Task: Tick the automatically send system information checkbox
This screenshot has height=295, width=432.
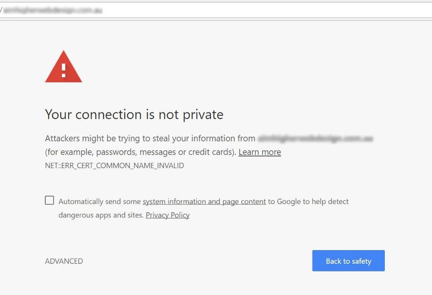Action: (50, 200)
